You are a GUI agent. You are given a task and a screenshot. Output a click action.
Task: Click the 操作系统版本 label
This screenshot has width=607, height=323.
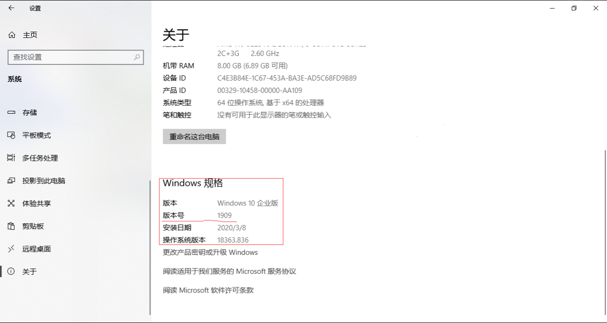(184, 240)
